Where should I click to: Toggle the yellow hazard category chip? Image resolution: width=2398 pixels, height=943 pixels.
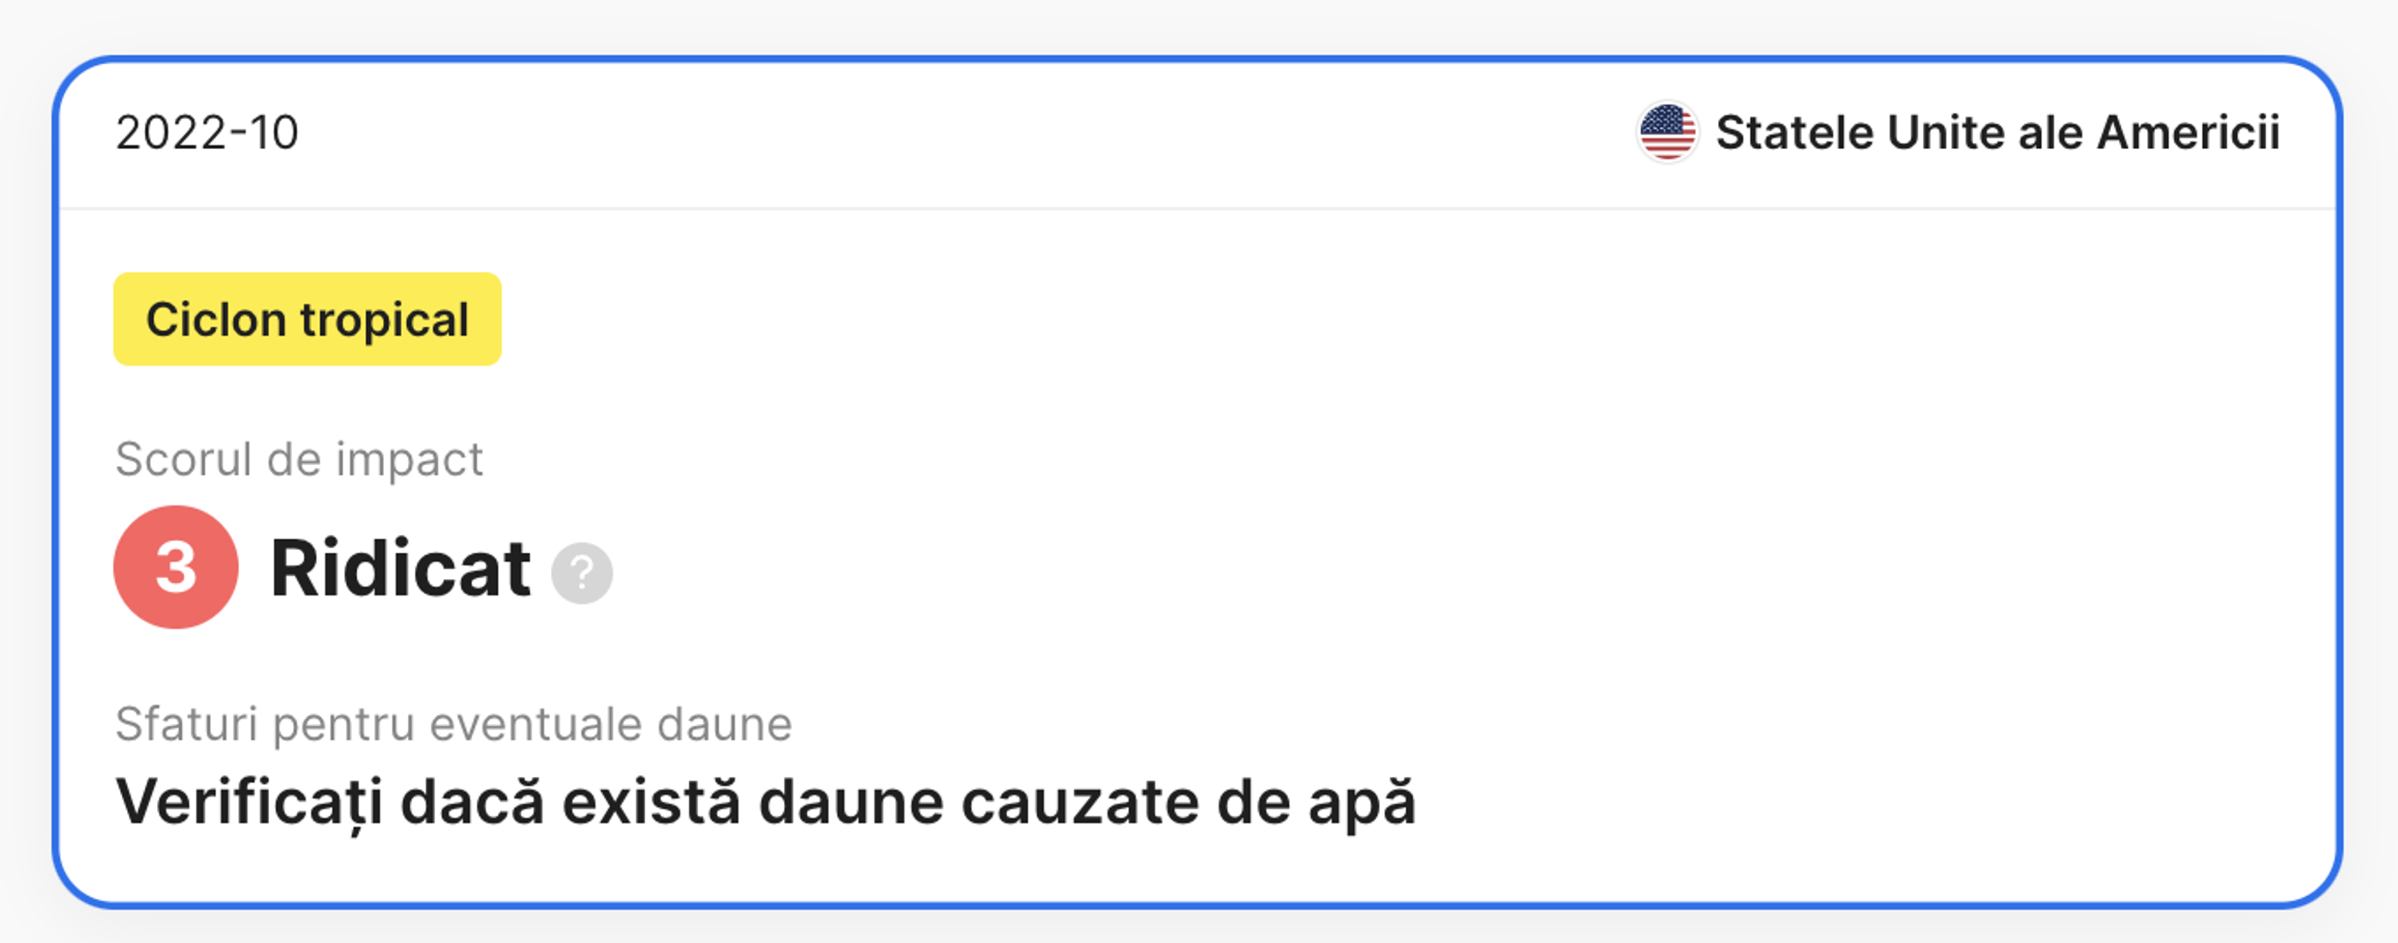[307, 319]
